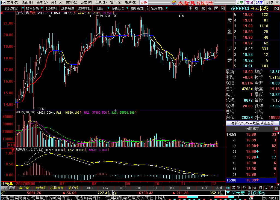Screen dimensions: 280x200
Task: Click the new TopView data notice button
Action: 252,123
